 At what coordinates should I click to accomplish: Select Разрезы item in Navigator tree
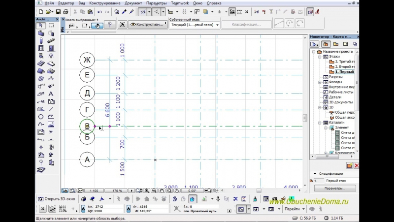(336, 77)
